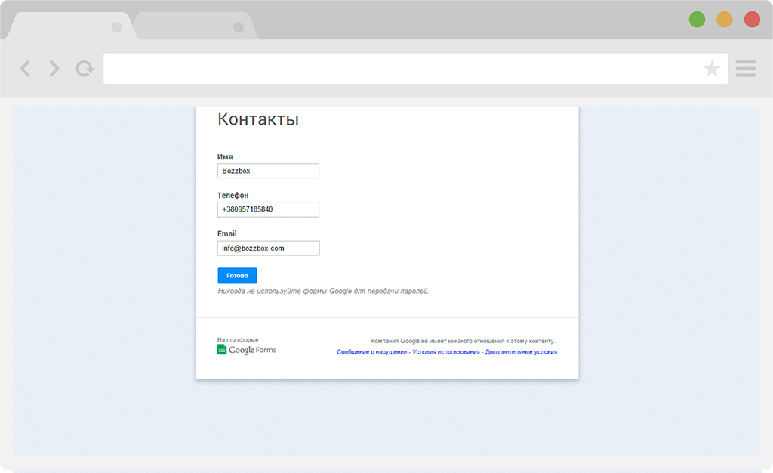The height and width of the screenshot is (473, 773).
Task: Click inside the Телефон text field
Action: [268, 209]
